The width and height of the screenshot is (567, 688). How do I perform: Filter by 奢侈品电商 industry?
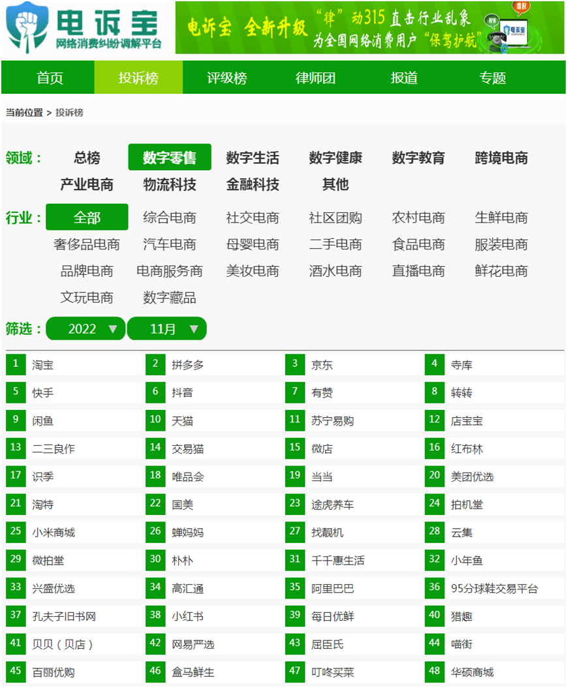pos(87,244)
